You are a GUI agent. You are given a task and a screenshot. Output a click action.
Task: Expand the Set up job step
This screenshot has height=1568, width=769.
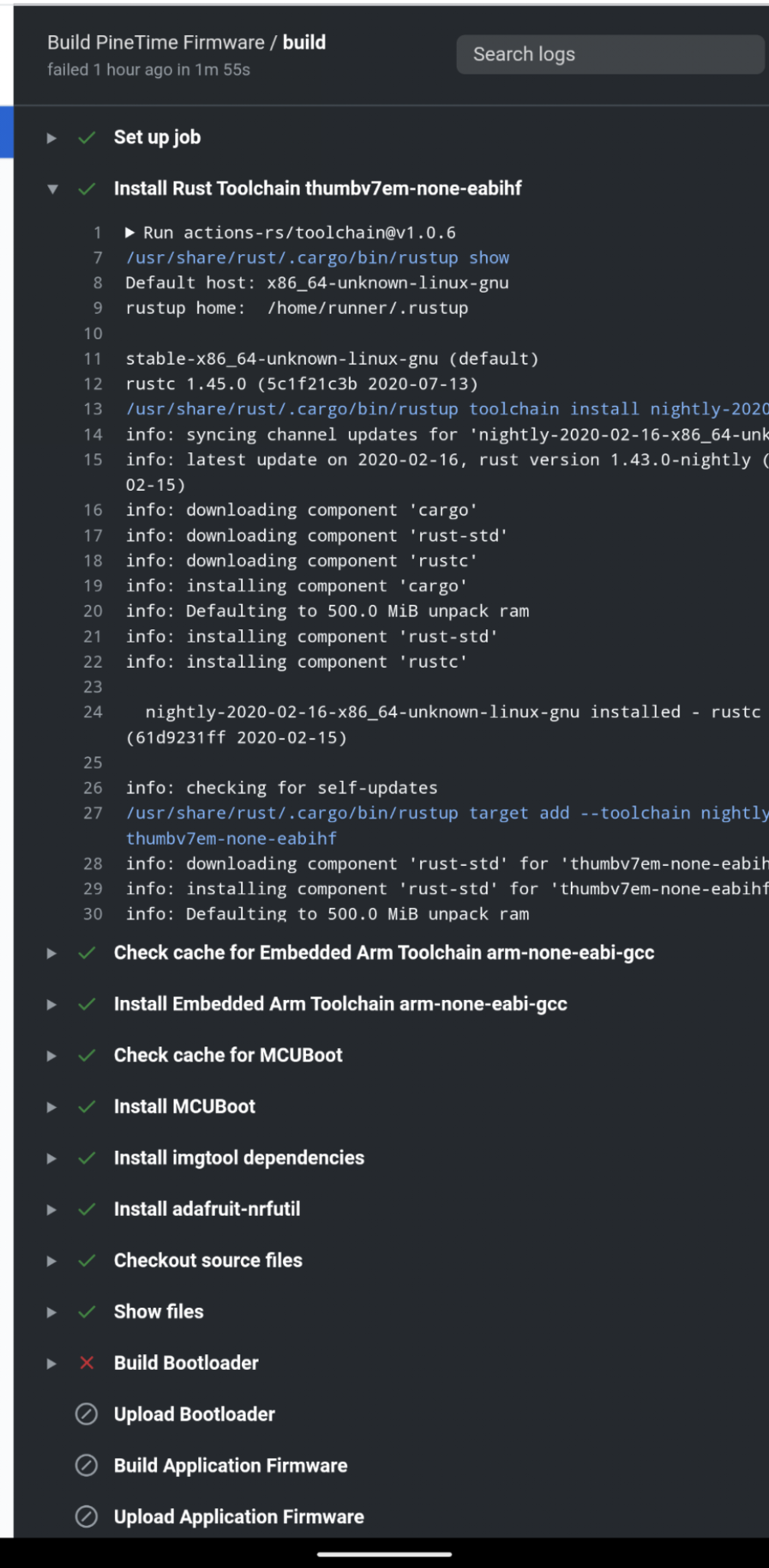(52, 137)
